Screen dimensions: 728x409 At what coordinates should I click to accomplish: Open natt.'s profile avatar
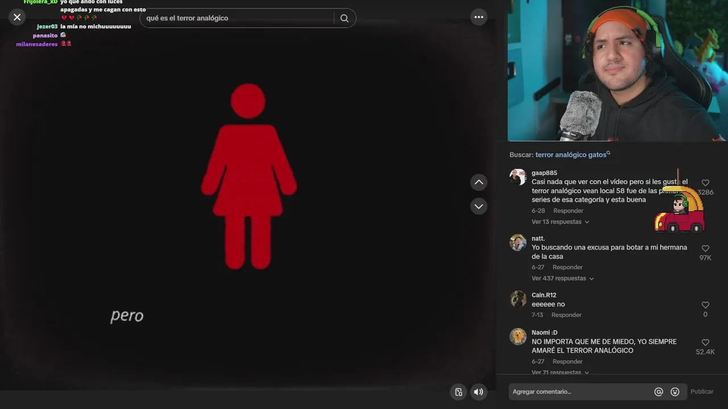(x=518, y=243)
